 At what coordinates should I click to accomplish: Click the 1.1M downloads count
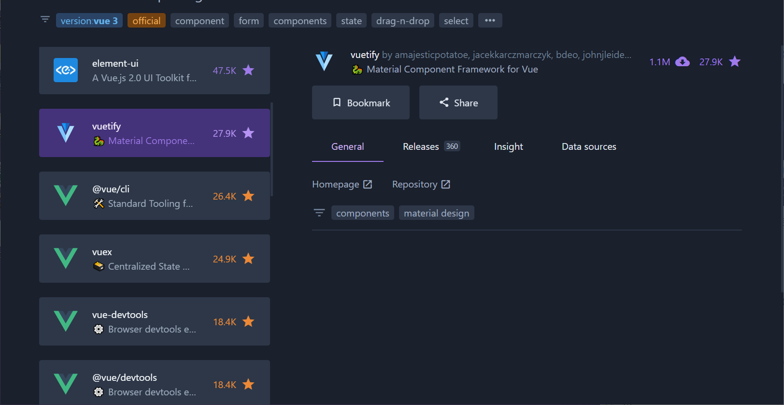tap(660, 62)
